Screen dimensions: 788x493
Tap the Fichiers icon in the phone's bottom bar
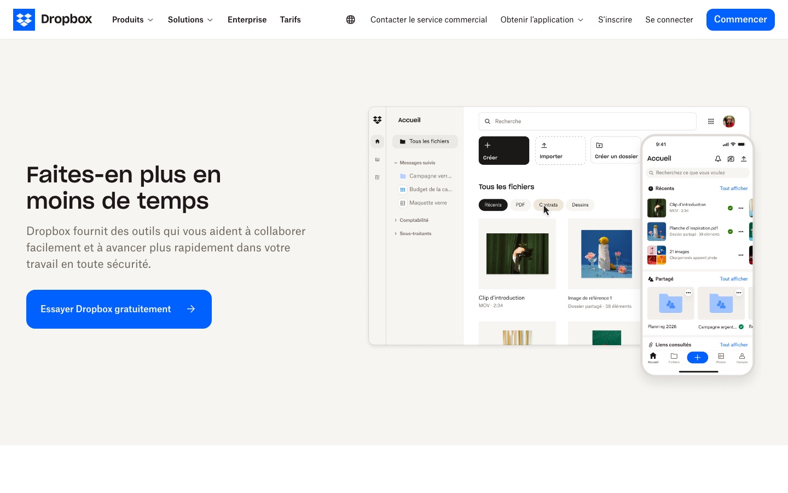point(674,358)
